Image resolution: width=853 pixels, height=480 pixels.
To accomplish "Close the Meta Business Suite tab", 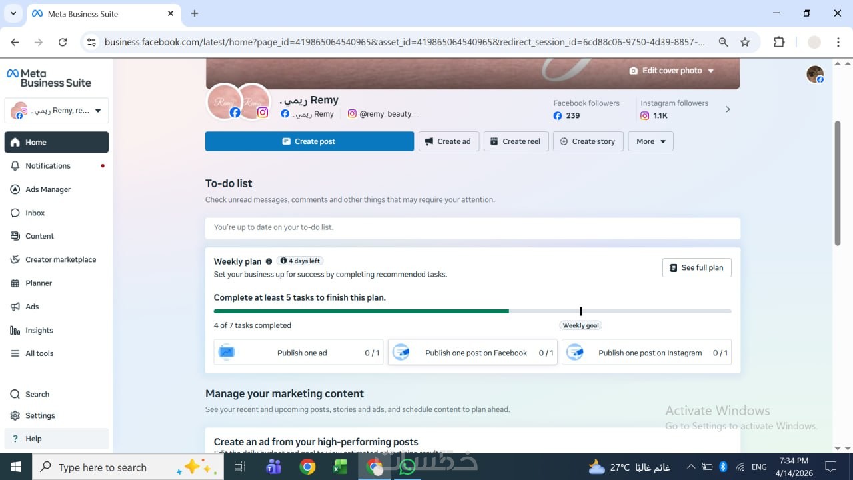I will tap(171, 13).
